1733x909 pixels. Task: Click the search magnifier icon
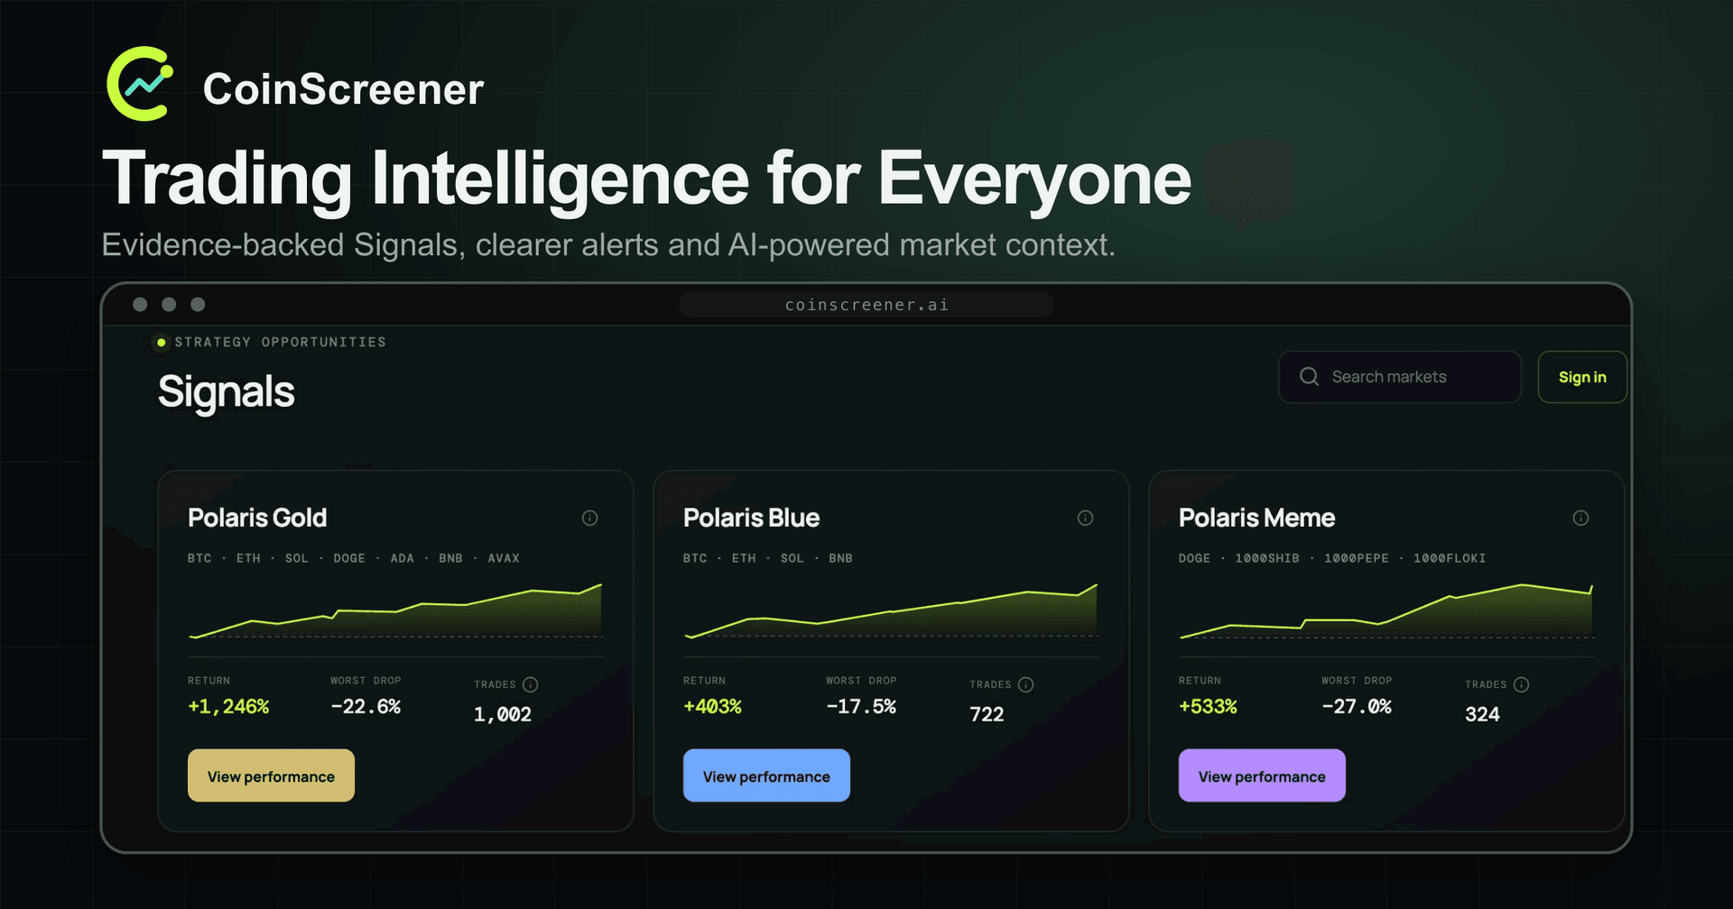click(x=1309, y=377)
